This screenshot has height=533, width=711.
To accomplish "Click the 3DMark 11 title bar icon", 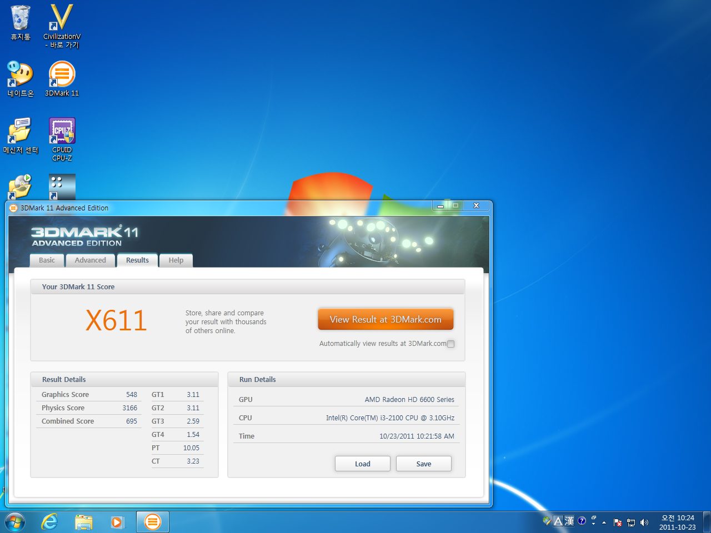I will pyautogui.click(x=13, y=208).
